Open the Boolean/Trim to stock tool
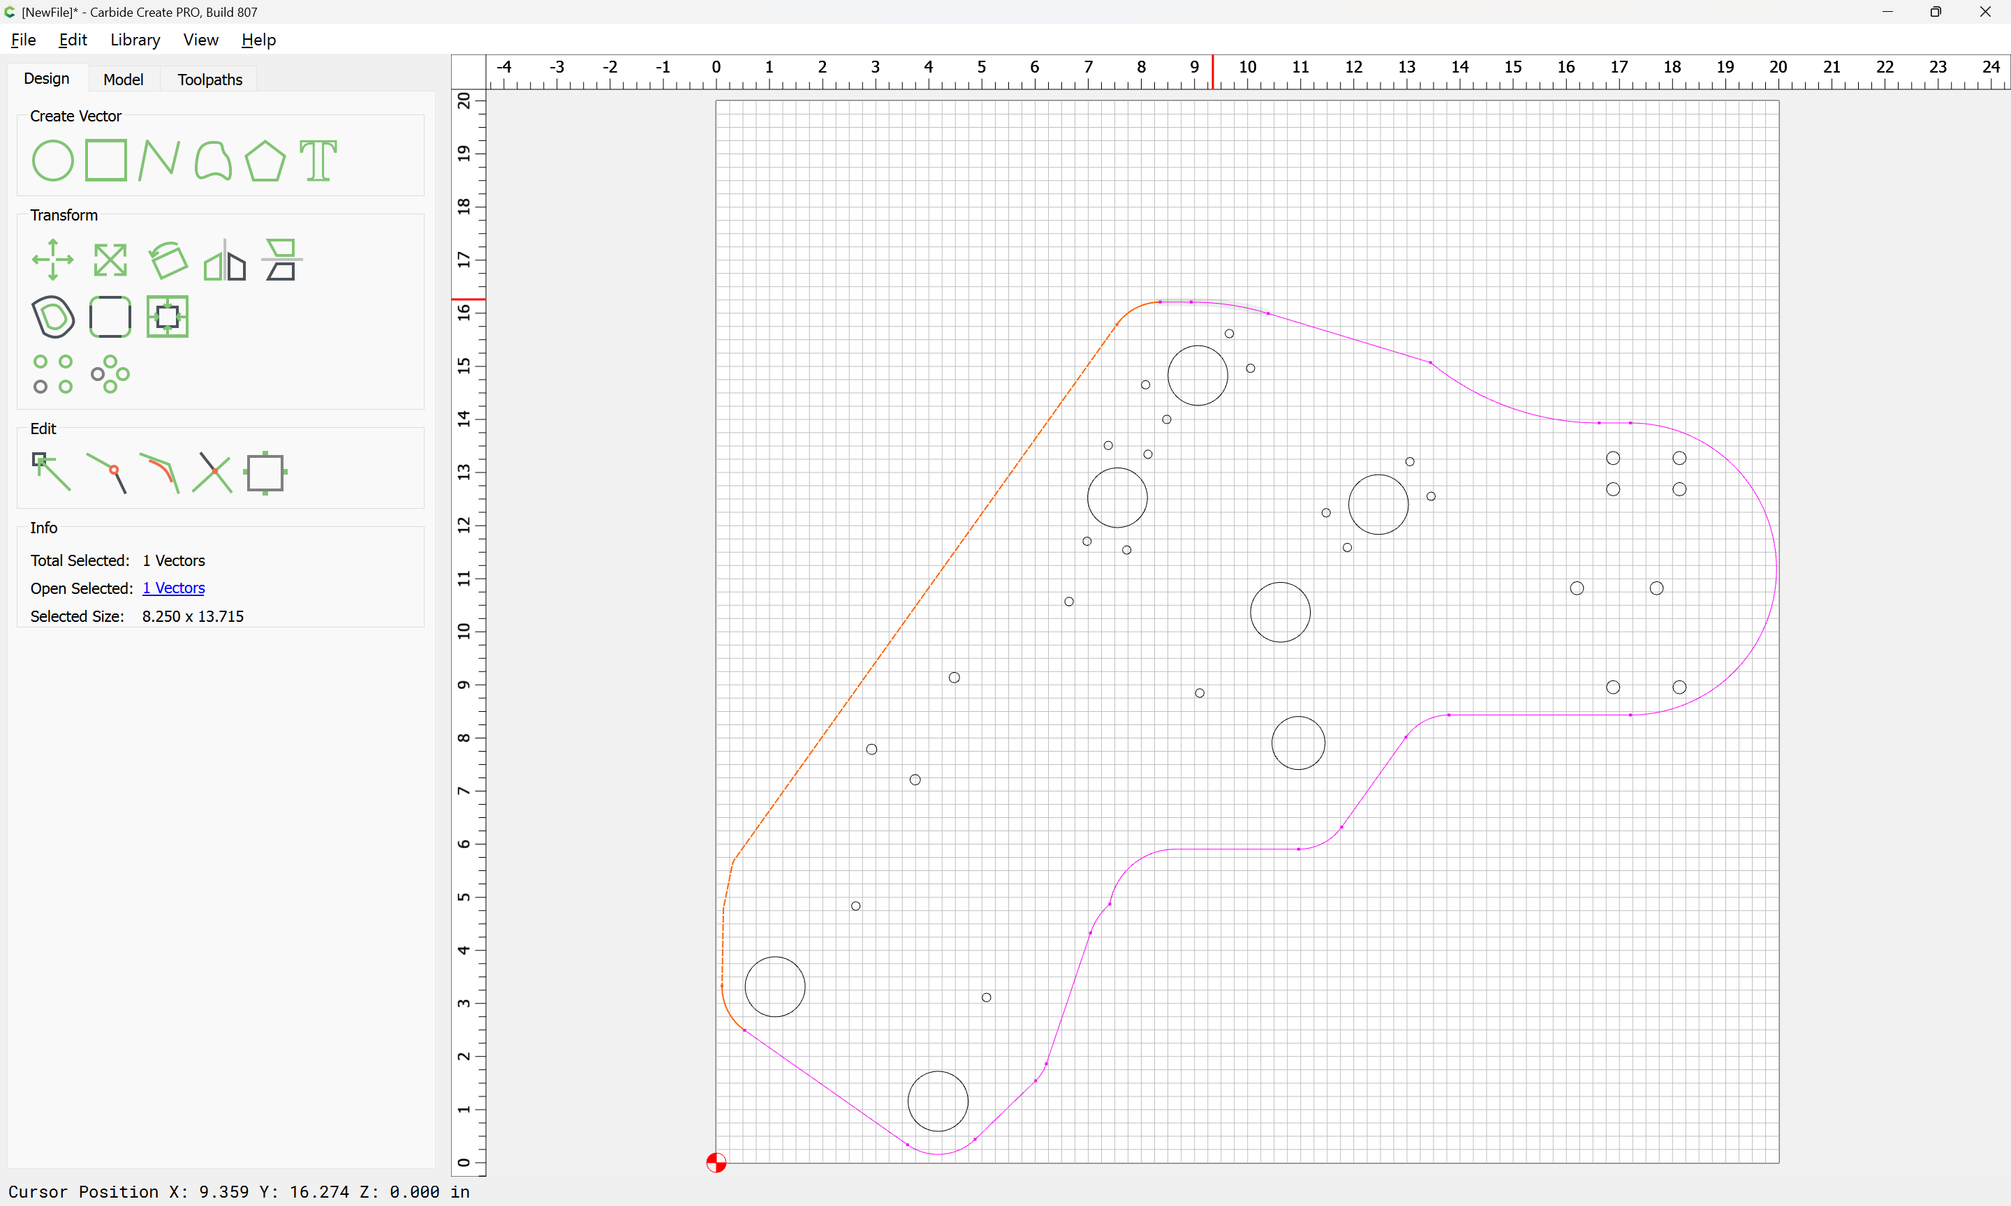The height and width of the screenshot is (1206, 2011). tap(168, 316)
